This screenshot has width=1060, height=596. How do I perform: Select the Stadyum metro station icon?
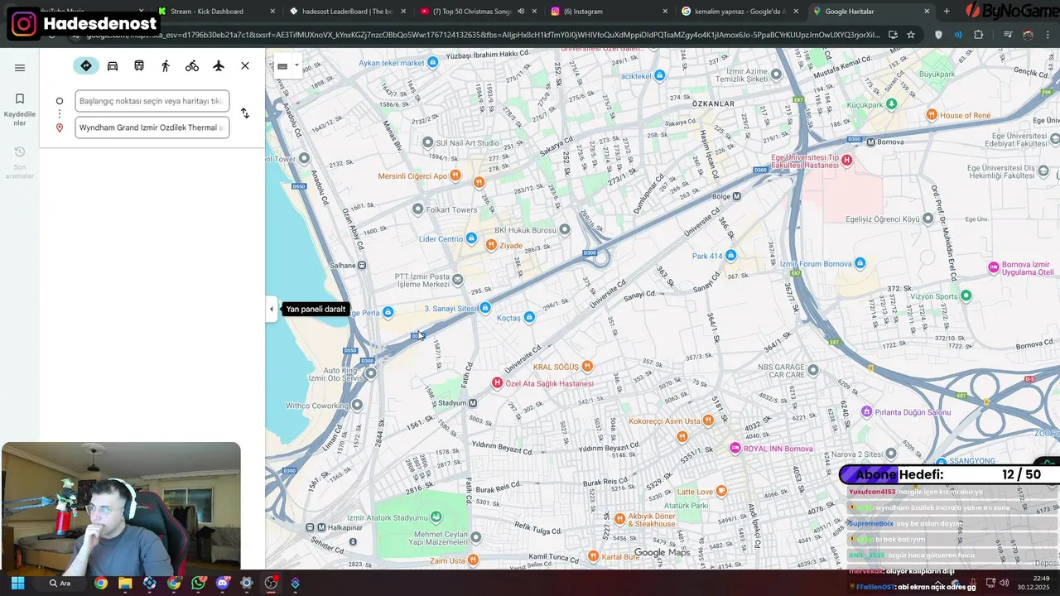(473, 403)
